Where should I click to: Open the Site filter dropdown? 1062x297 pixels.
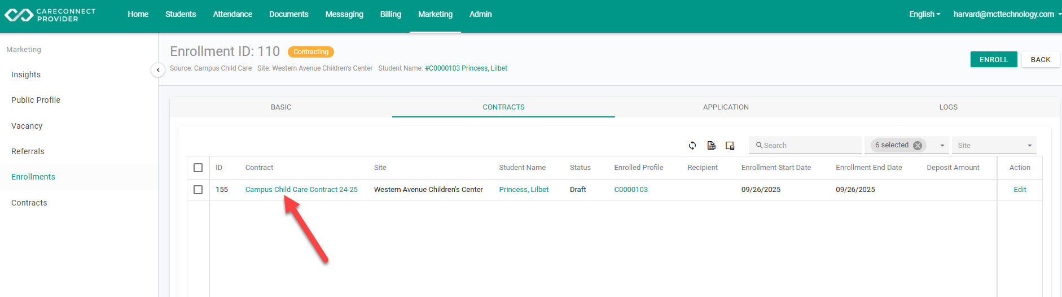[994, 146]
